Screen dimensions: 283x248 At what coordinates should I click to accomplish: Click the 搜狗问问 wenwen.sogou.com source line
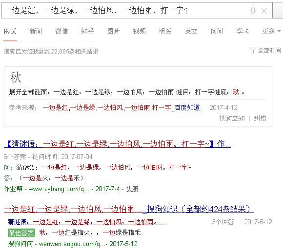73,244
